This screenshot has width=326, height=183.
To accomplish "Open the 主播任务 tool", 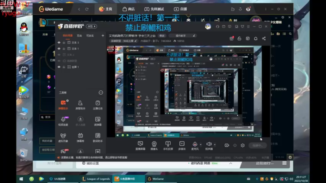I will coord(97,105).
